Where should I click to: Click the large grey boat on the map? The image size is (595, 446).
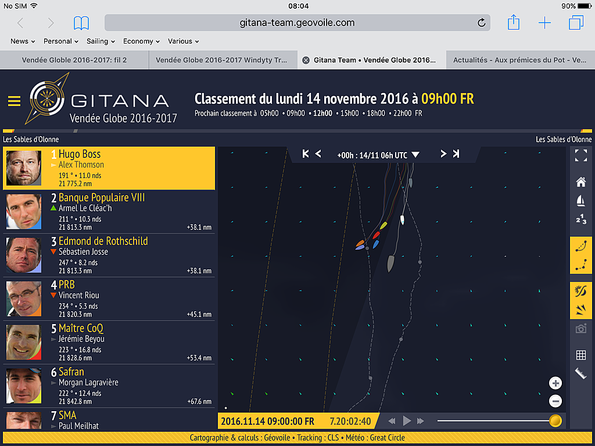(390, 264)
